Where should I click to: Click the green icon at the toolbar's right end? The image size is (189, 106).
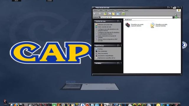pos(123,14)
